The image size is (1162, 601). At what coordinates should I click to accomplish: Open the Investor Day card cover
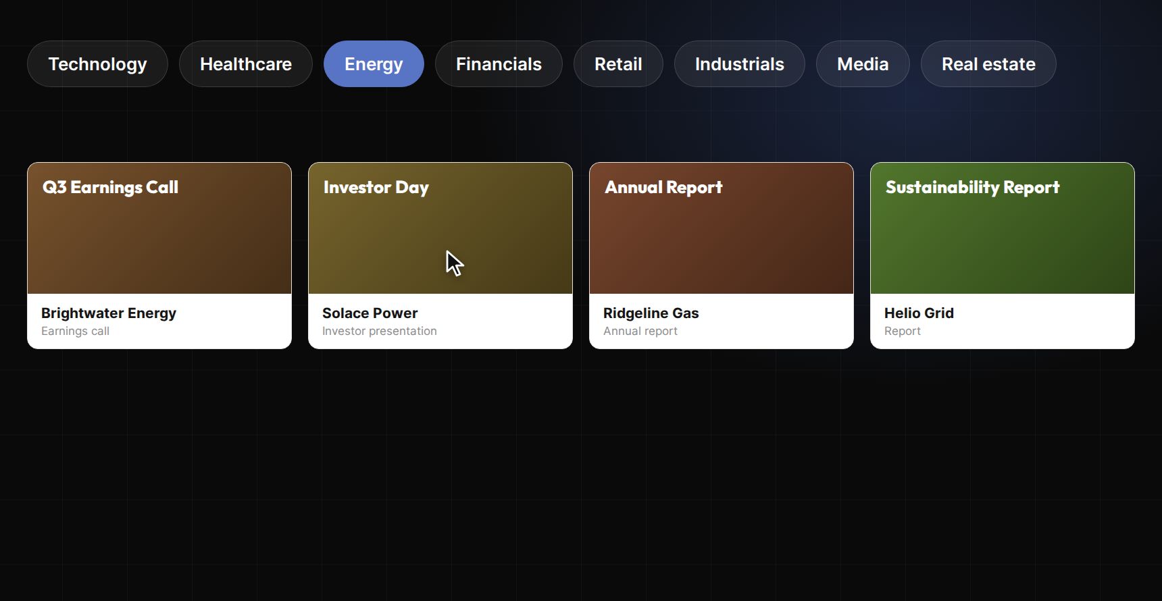(440, 228)
